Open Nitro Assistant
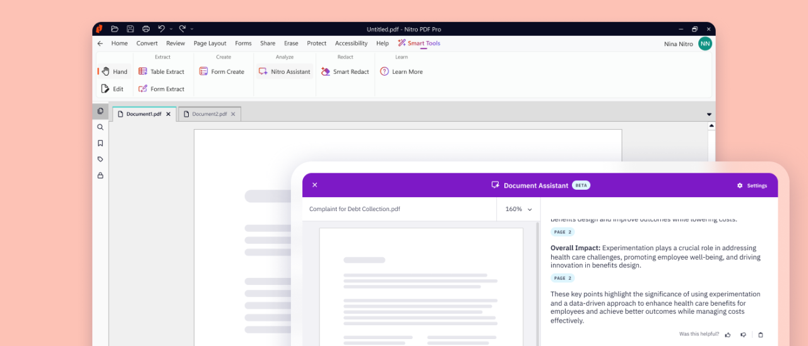This screenshot has height=346, width=808. point(285,72)
